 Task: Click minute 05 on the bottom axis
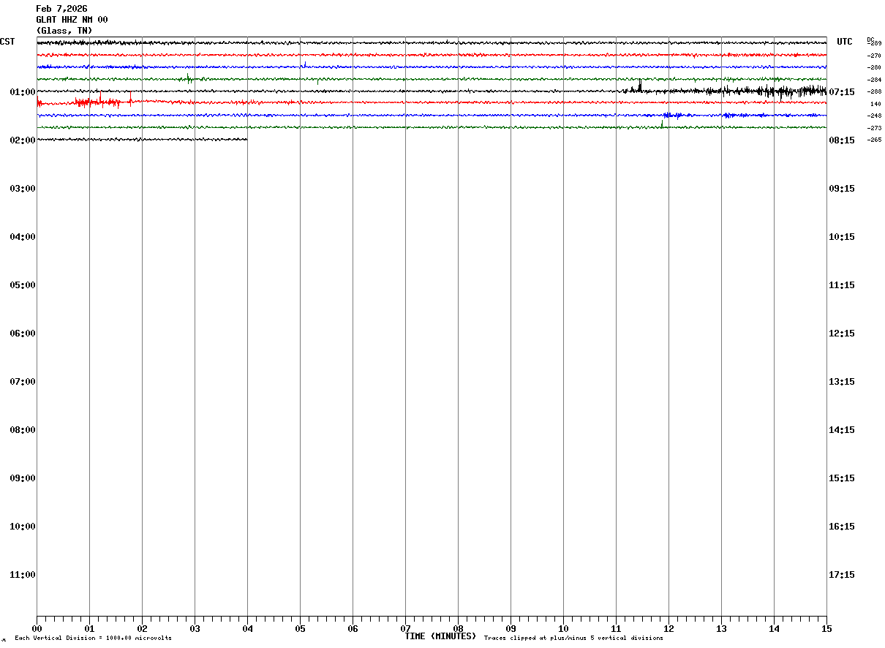[x=300, y=628]
